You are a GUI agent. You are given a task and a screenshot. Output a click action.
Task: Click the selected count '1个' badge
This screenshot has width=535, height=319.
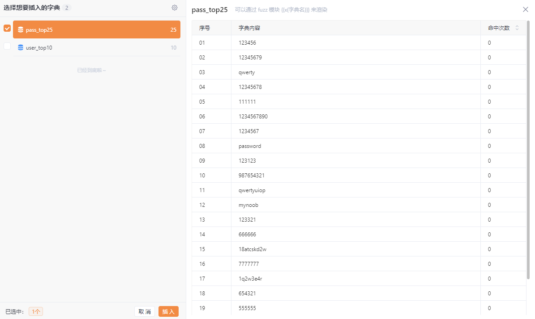point(36,311)
